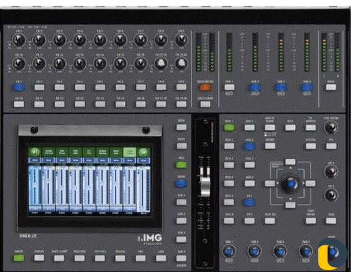This screenshot has width=351, height=272.
Task: Toggle the green DCA 1 button
Action: [x=229, y=127]
